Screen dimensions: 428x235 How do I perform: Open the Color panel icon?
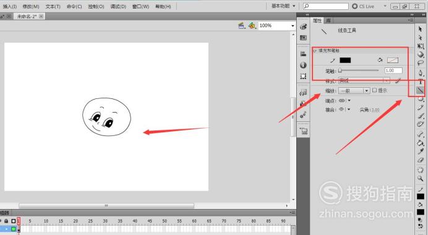tap(303, 27)
